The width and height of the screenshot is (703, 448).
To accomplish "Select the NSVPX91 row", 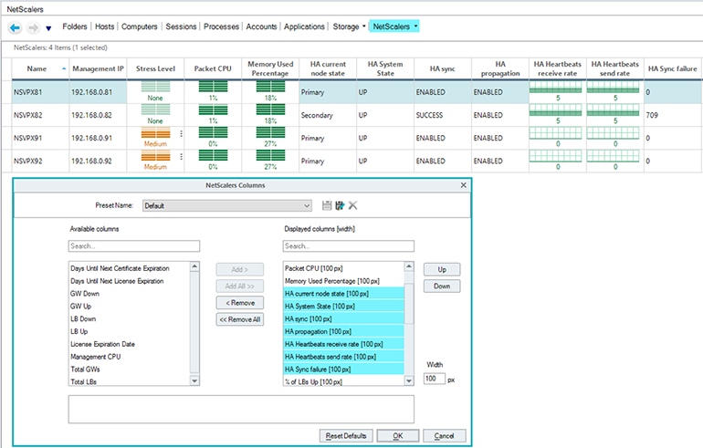I will [x=351, y=138].
